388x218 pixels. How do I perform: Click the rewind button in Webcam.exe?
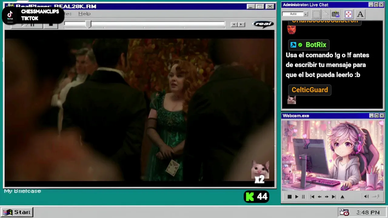[x=319, y=197]
